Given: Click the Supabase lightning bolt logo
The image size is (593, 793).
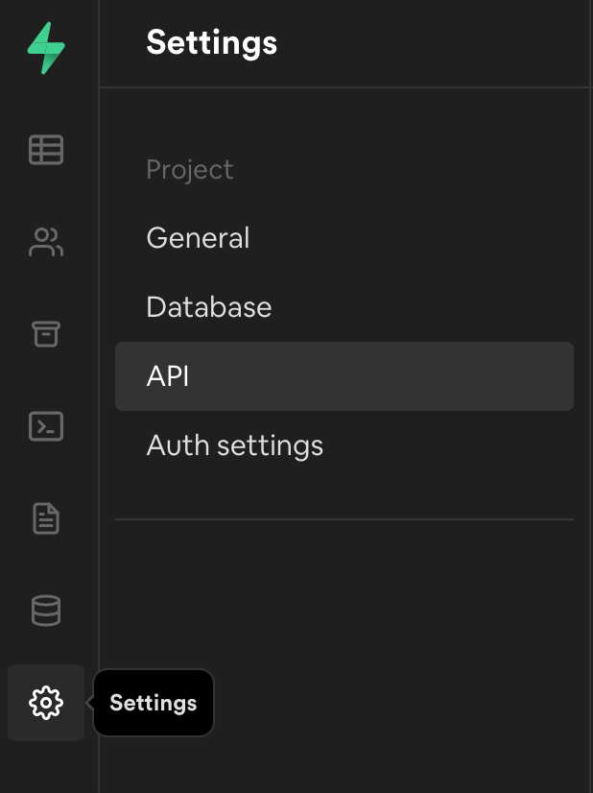Looking at the screenshot, I should 46,49.
